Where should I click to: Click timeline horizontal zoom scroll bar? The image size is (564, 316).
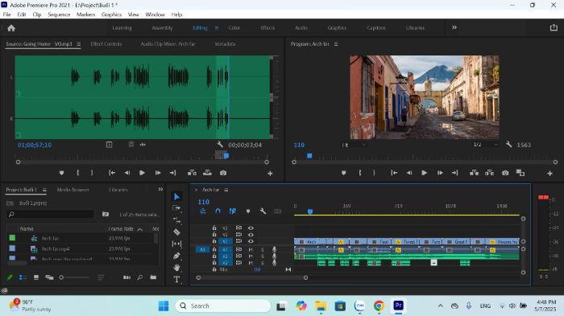point(251,277)
